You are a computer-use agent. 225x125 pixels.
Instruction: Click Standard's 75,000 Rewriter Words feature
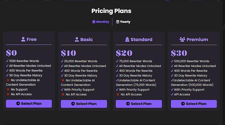(x=135, y=61)
